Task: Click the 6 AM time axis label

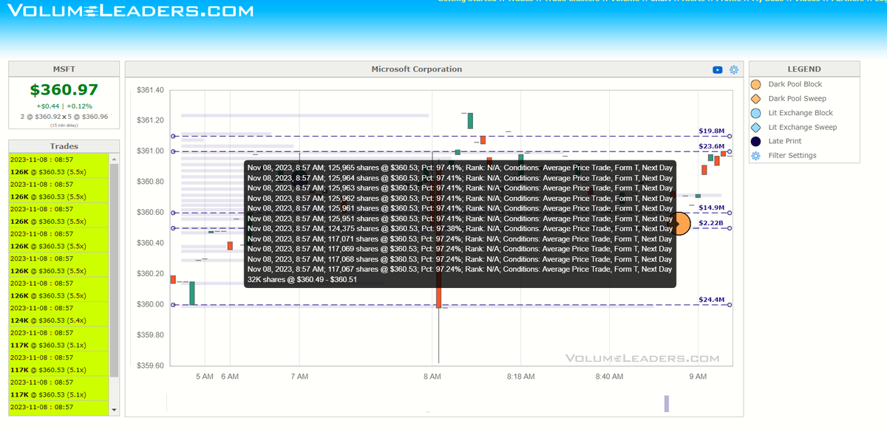Action: tap(230, 377)
